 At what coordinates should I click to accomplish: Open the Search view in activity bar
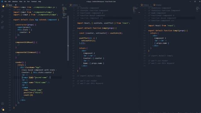3,11
